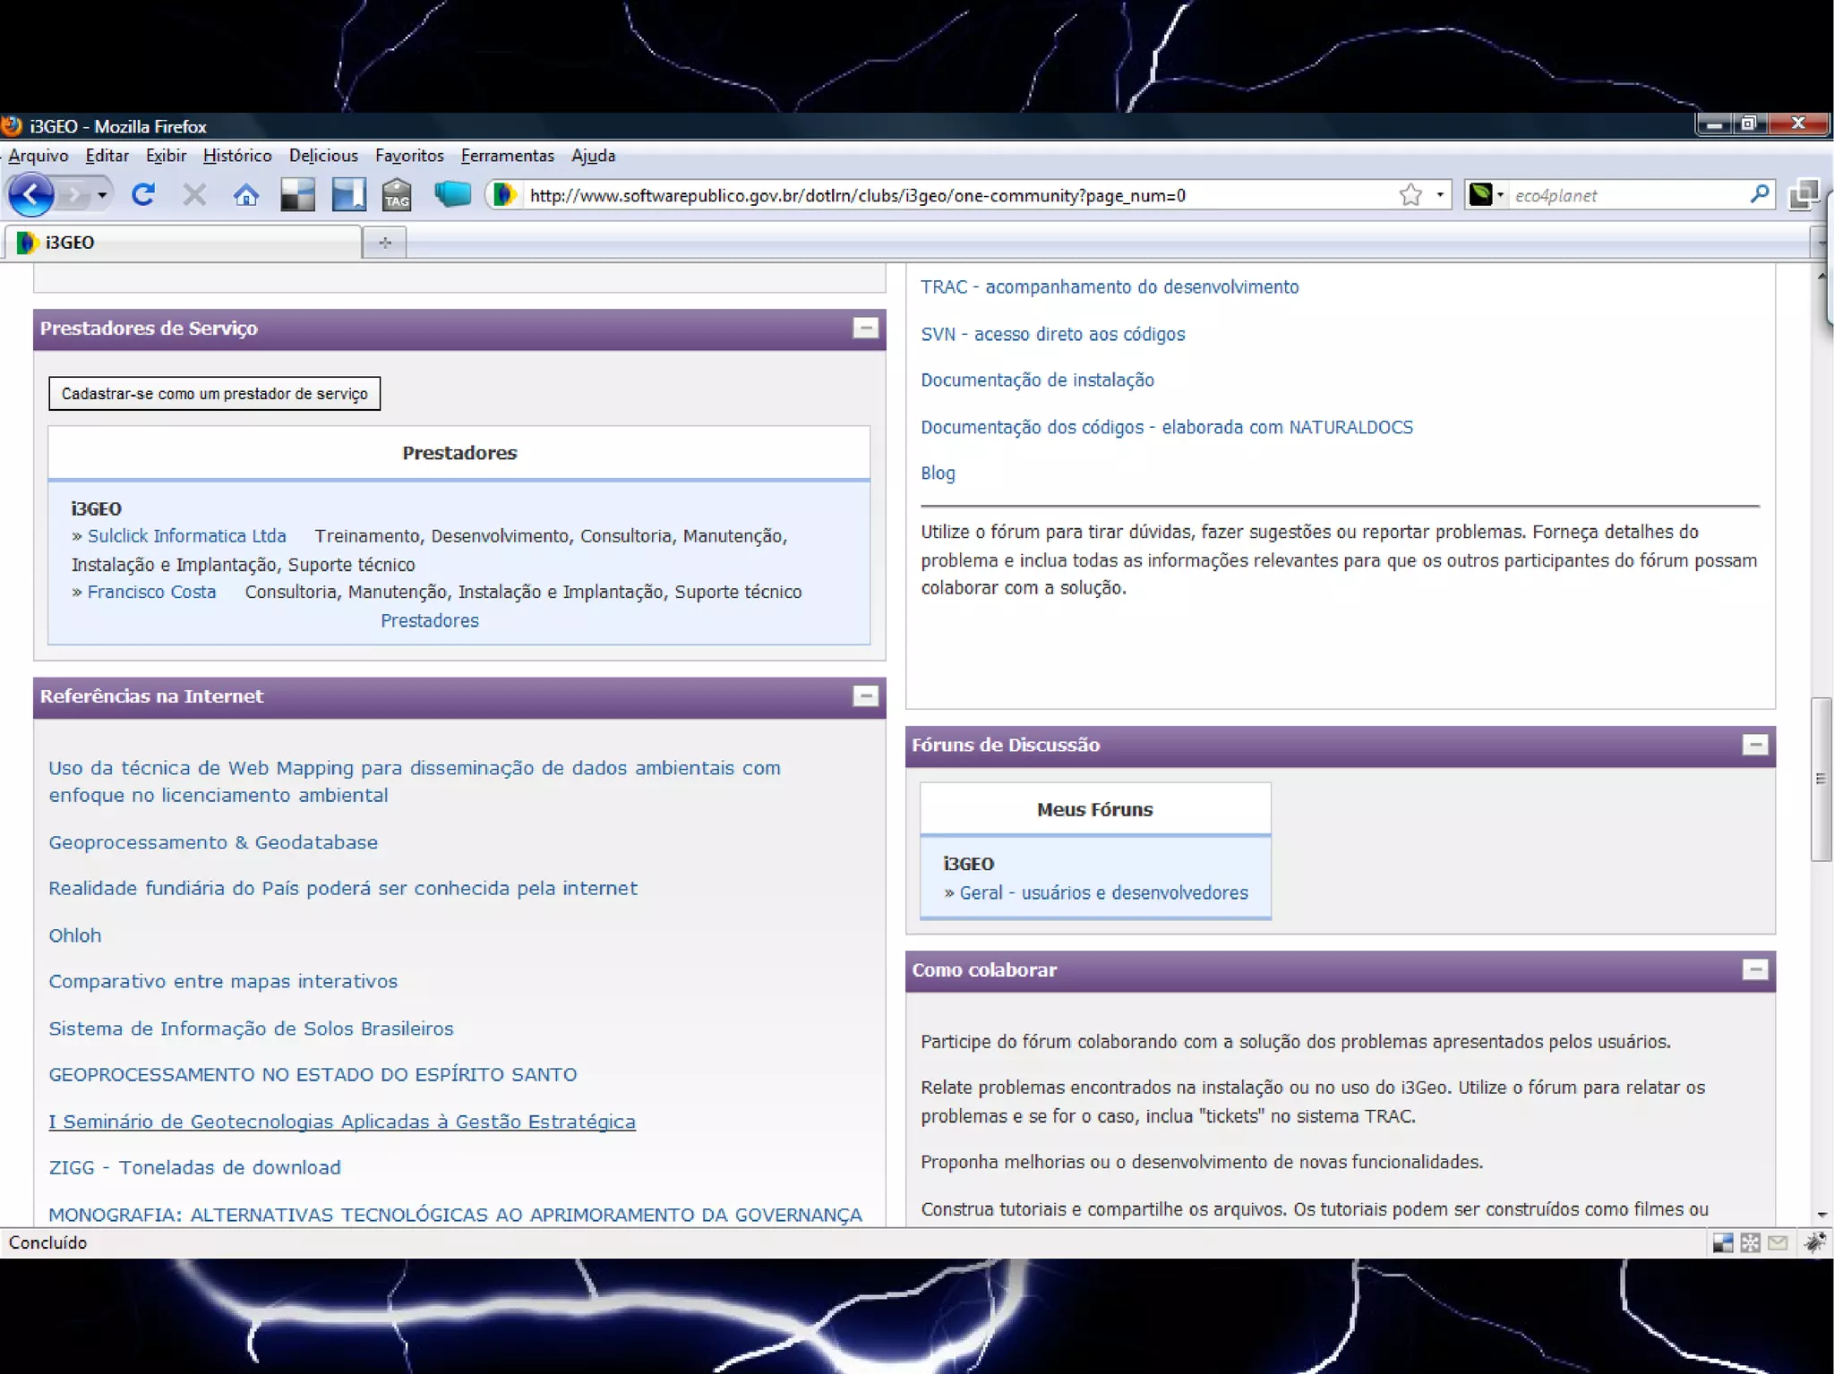Open the Ferramentas menu
Image resolution: width=1834 pixels, height=1374 pixels.
coord(507,156)
